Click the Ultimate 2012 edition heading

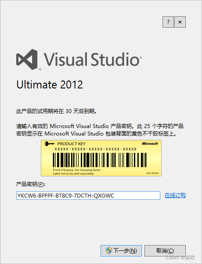pyautogui.click(x=50, y=84)
